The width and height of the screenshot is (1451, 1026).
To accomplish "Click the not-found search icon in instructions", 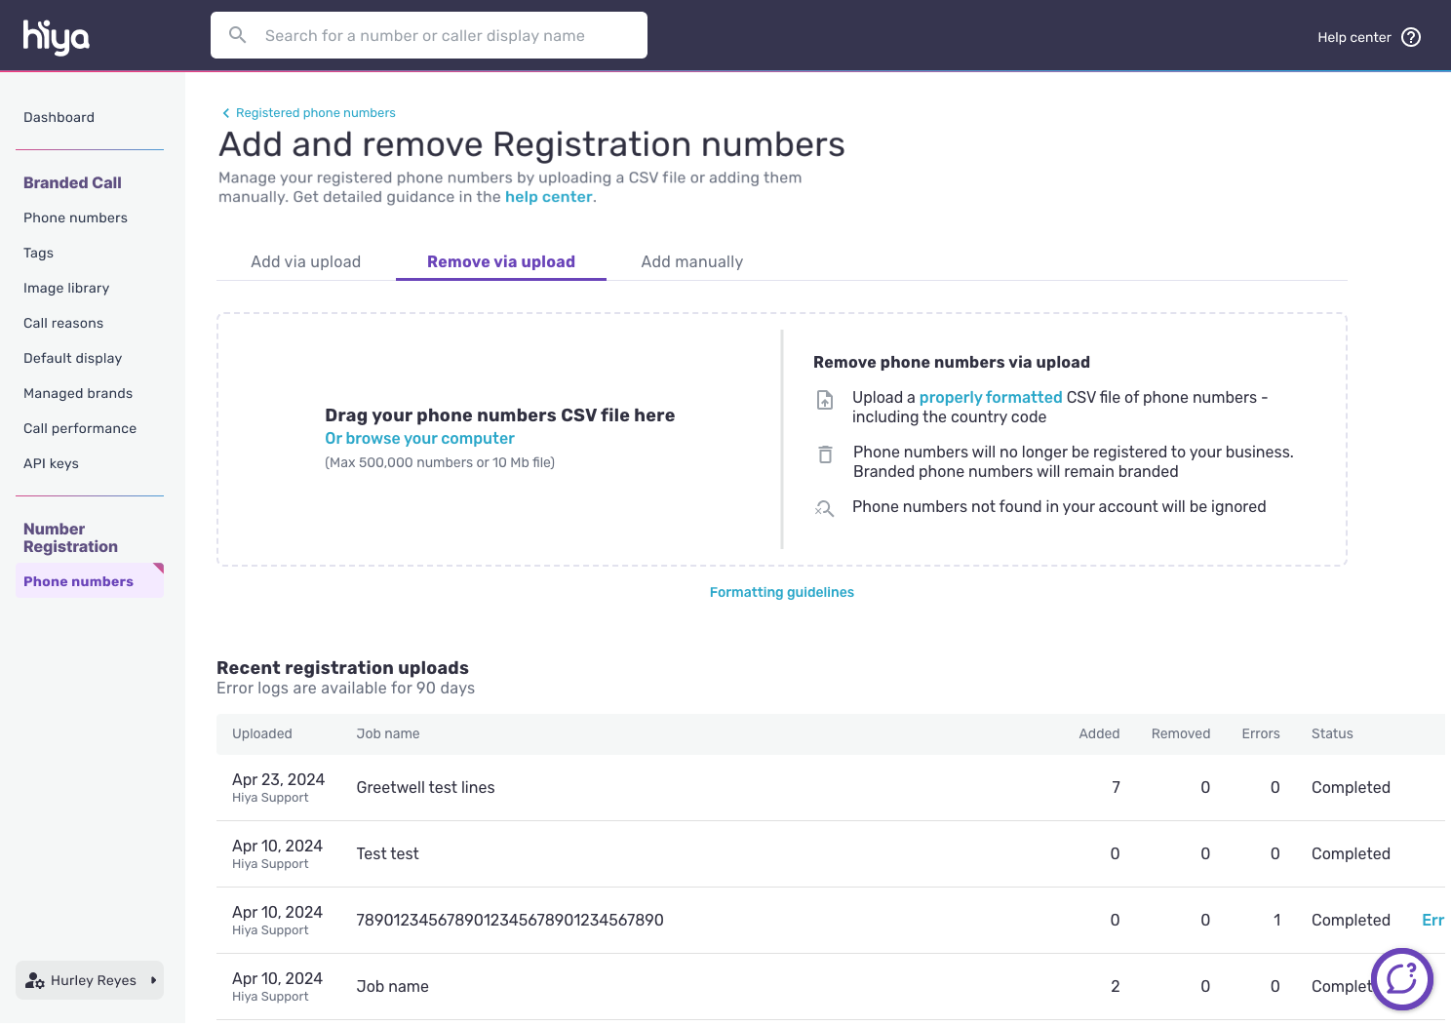I will pyautogui.click(x=825, y=508).
